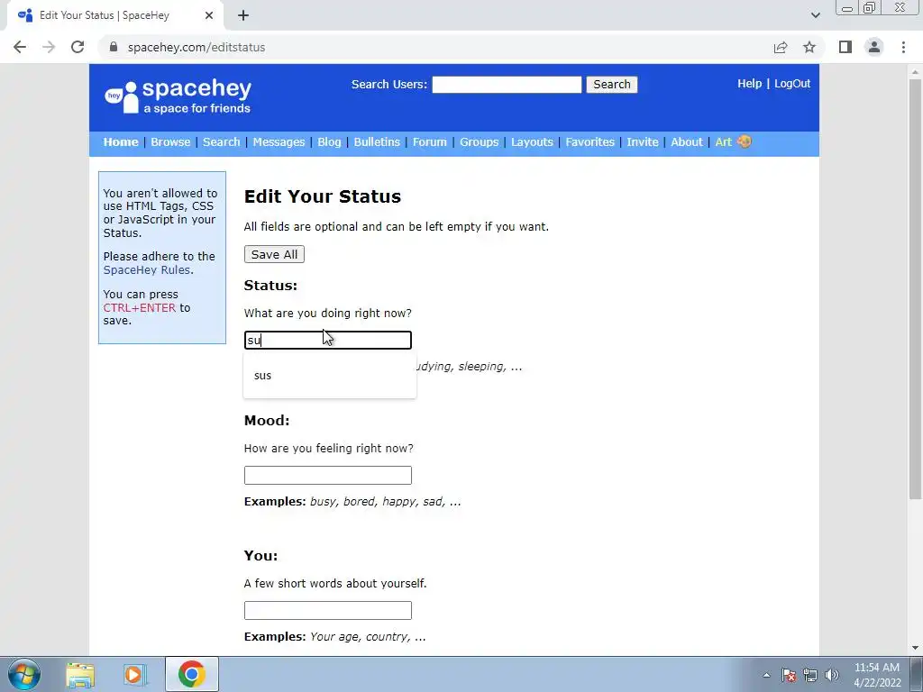923x692 pixels.
Task: Click the Show desktop strip on taskbar
Action: (917, 674)
